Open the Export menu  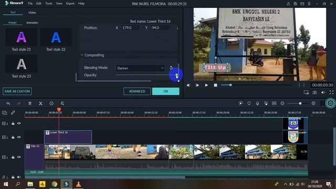pos(70,4)
